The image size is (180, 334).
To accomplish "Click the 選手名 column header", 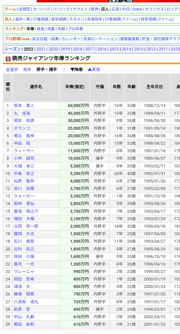I will (36, 88).
